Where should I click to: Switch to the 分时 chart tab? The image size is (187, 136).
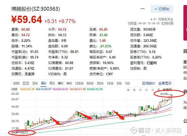coord(16,83)
